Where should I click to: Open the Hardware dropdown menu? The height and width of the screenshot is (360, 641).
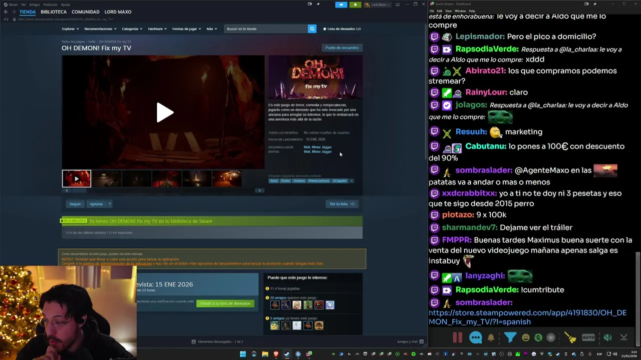(157, 28)
